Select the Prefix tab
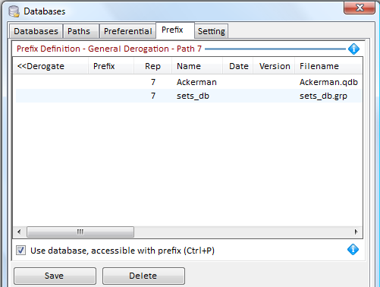 pos(175,30)
